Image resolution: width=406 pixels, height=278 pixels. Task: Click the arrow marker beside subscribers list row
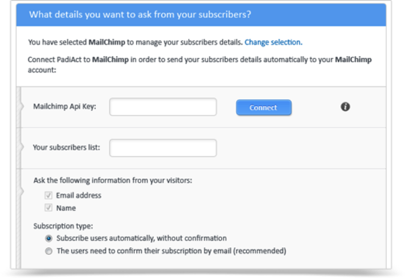21,147
